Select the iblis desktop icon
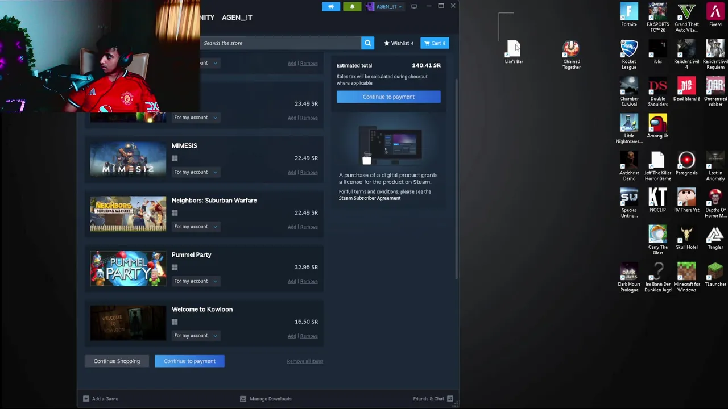728x409 pixels. click(x=657, y=52)
